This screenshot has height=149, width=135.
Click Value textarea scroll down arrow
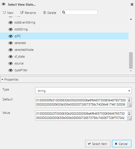pos(129,114)
